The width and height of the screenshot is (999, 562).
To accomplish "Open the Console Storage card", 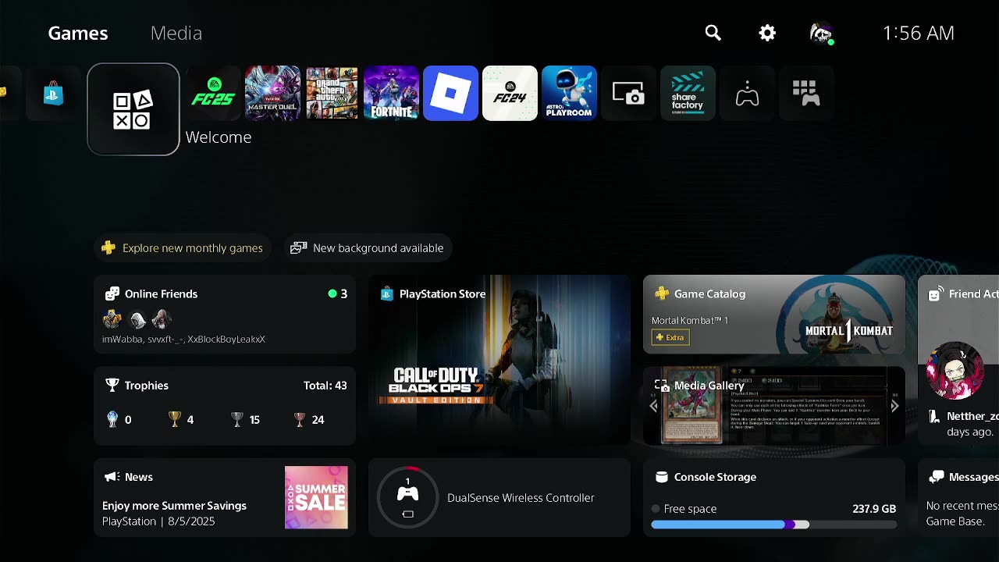I will point(774,497).
